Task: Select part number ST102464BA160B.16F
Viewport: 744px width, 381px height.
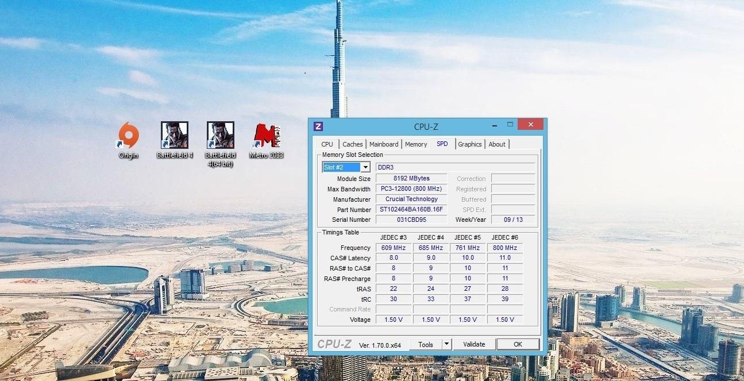Action: click(x=411, y=210)
